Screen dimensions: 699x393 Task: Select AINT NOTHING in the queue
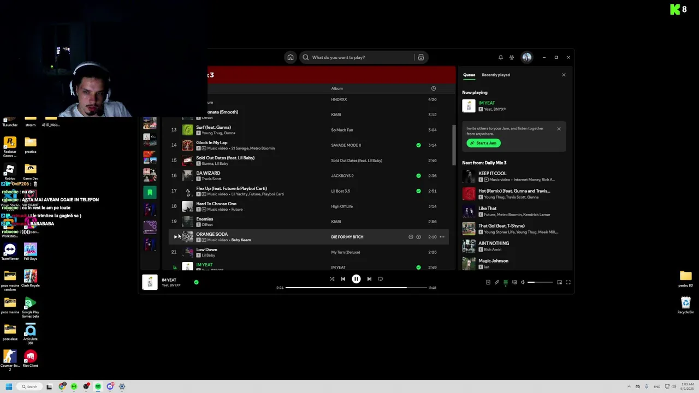tap(513, 246)
